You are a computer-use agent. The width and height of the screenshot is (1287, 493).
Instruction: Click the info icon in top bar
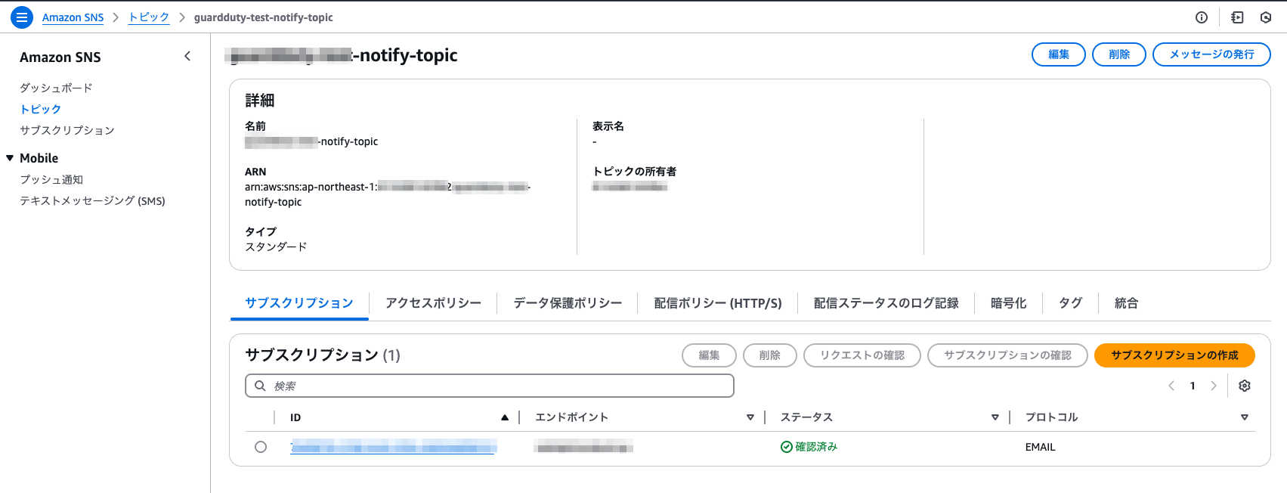(x=1202, y=17)
